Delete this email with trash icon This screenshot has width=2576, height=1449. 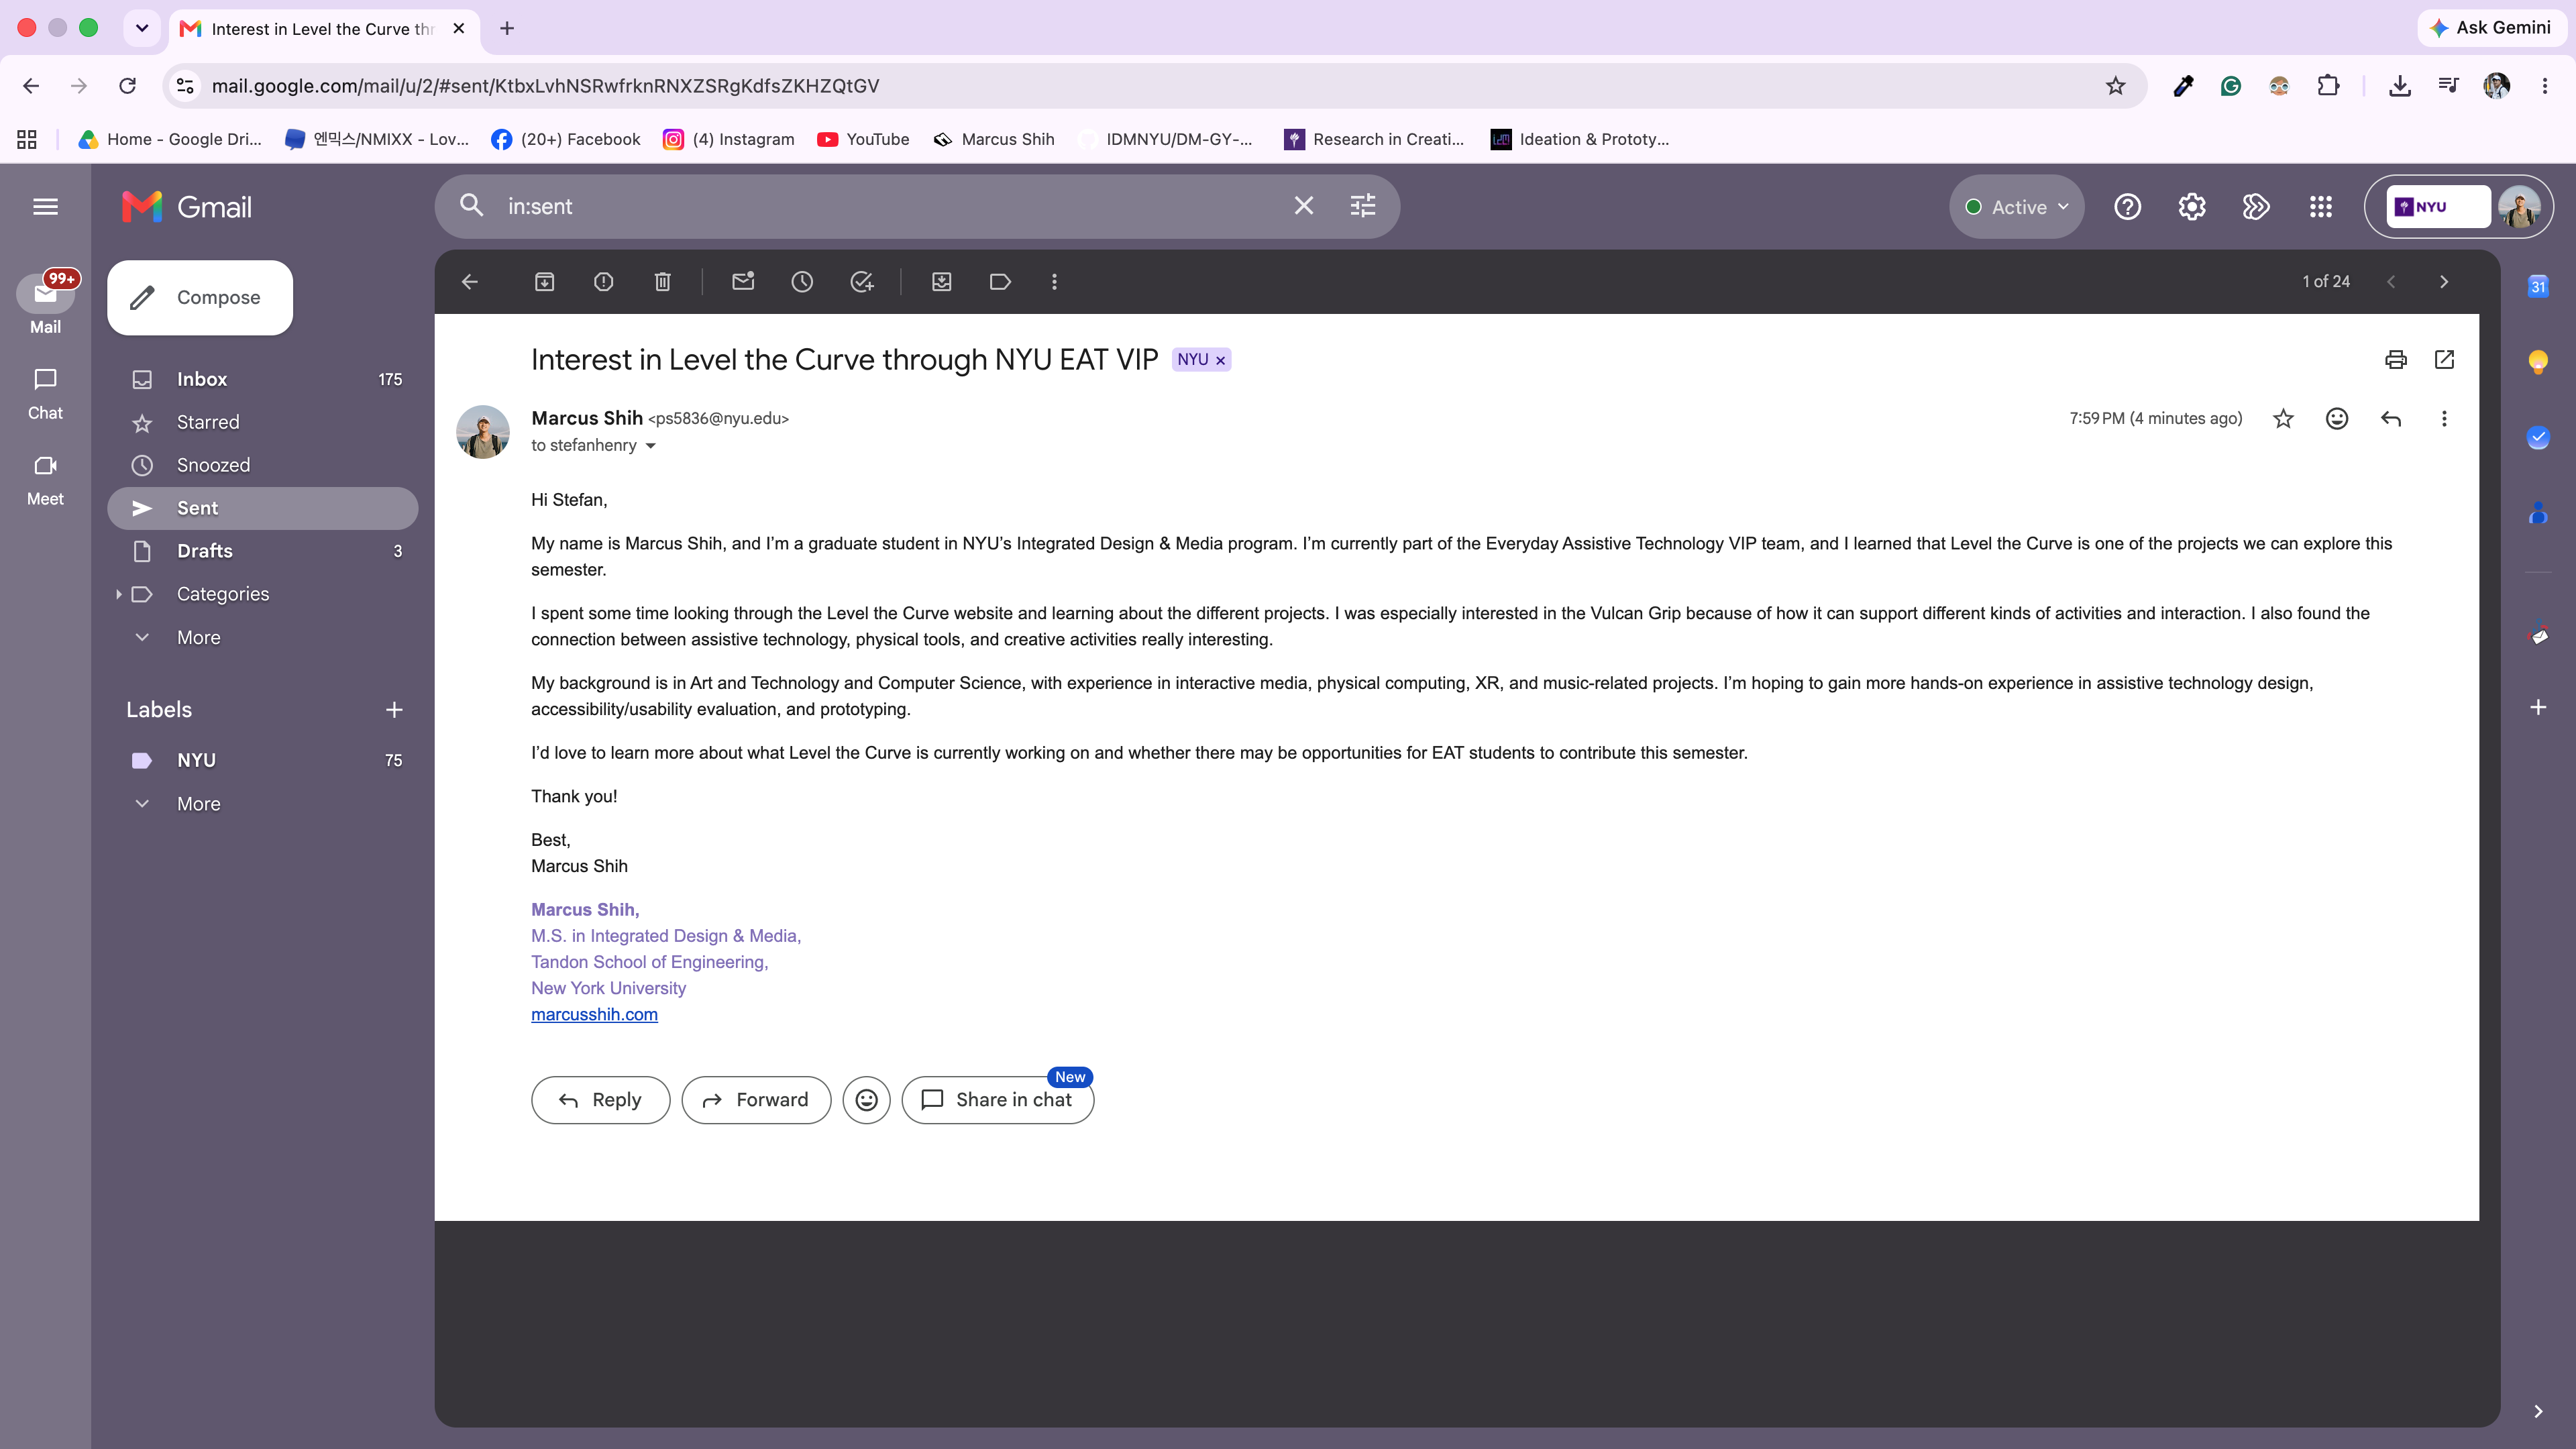(662, 282)
